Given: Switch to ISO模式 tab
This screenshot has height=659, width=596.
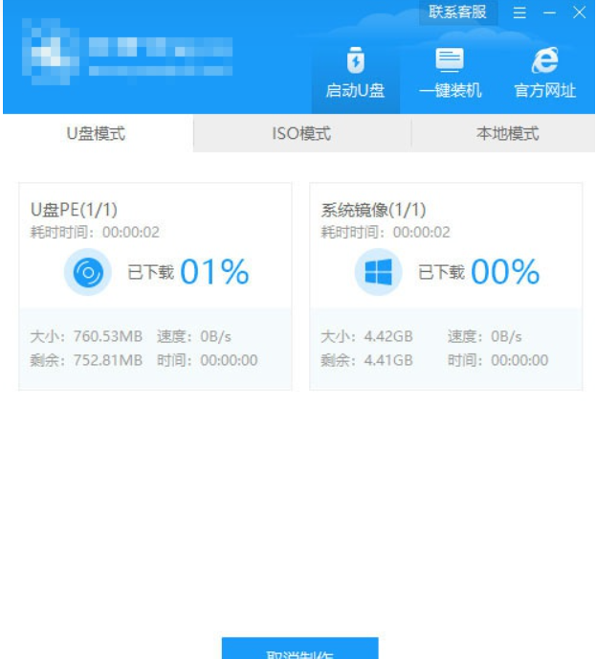Looking at the screenshot, I should click(x=301, y=134).
